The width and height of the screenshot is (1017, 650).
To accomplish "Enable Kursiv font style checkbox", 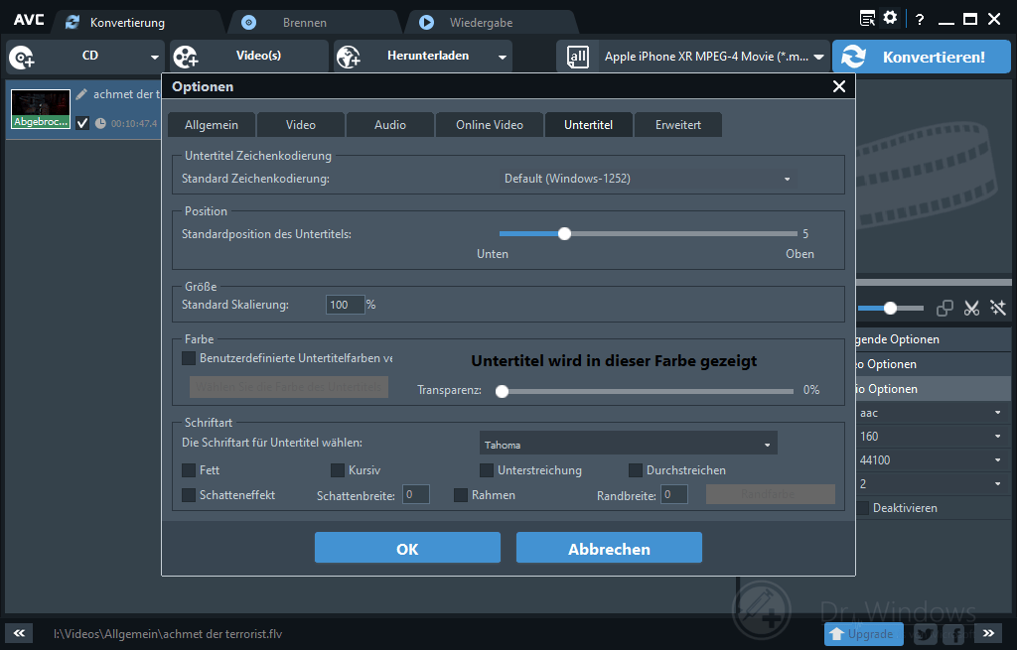I will click(x=338, y=470).
